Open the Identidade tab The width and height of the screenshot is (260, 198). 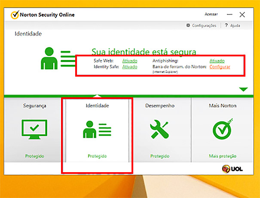[97, 130]
